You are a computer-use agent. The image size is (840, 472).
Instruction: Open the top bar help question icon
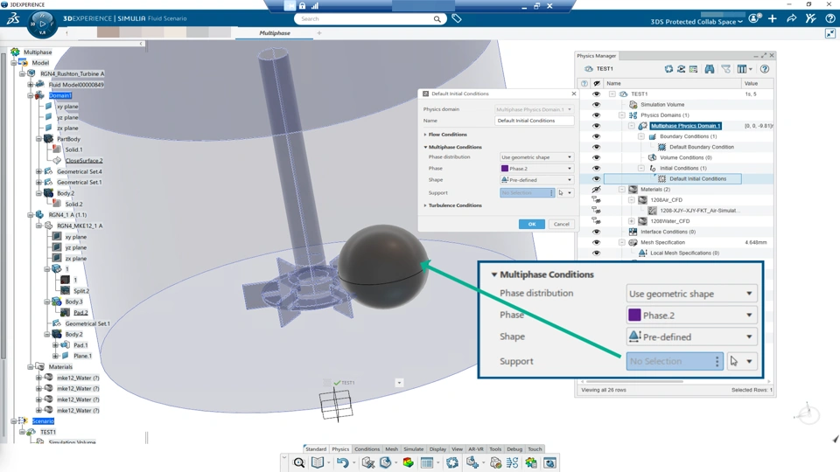pyautogui.click(x=830, y=18)
